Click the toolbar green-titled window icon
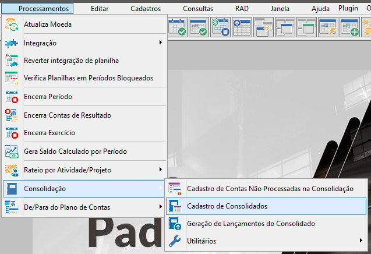Screen dimensions: 371x254 306,27
